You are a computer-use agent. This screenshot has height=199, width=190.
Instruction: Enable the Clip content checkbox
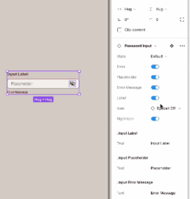coord(119,30)
